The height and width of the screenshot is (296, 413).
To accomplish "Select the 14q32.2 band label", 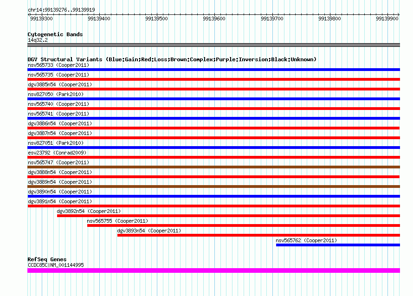I will pos(38,40).
